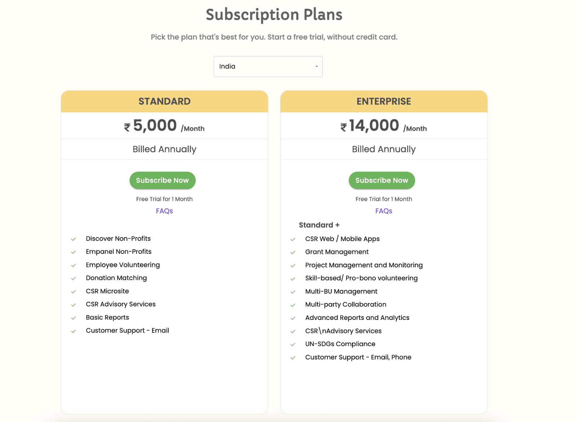Click checkmark icon beside CSR Web / Mobile Apps
Viewport: 577px width, 422px height.
[x=293, y=239]
